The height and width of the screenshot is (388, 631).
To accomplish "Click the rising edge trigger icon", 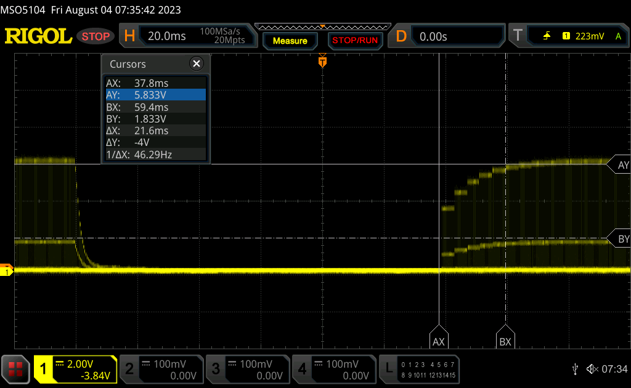I will point(547,36).
